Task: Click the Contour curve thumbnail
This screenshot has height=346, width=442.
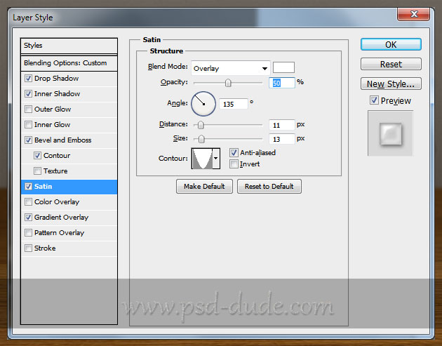Action: [x=202, y=159]
